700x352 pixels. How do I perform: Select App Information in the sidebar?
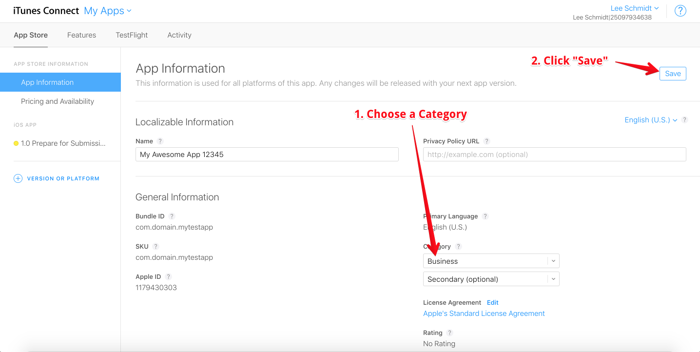coord(60,82)
